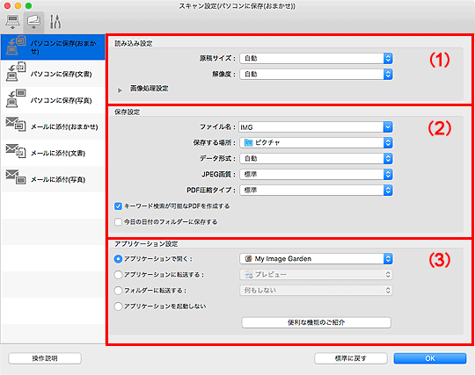This screenshot has width=475, height=375.
Task: Open the general settings tools icon
Action: pyautogui.click(x=55, y=22)
